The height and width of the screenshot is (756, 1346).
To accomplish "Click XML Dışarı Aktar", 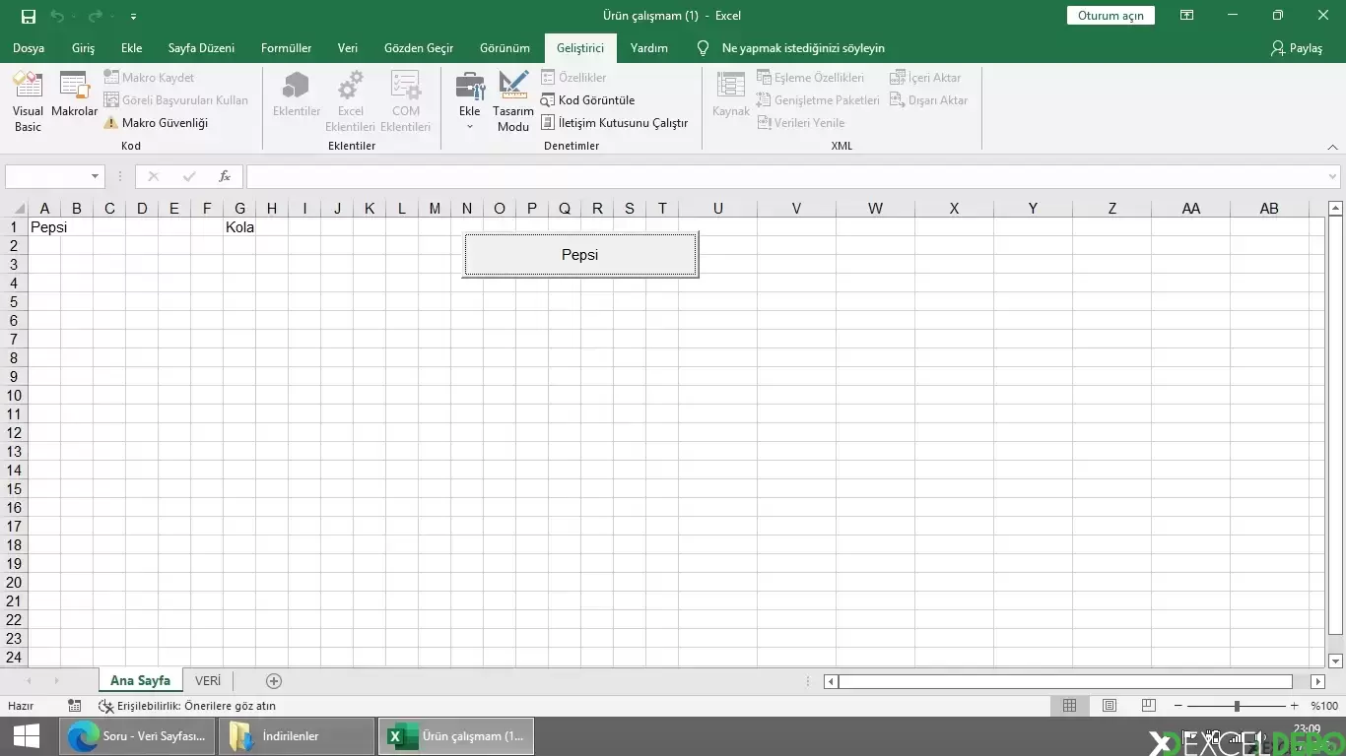I will coord(929,100).
